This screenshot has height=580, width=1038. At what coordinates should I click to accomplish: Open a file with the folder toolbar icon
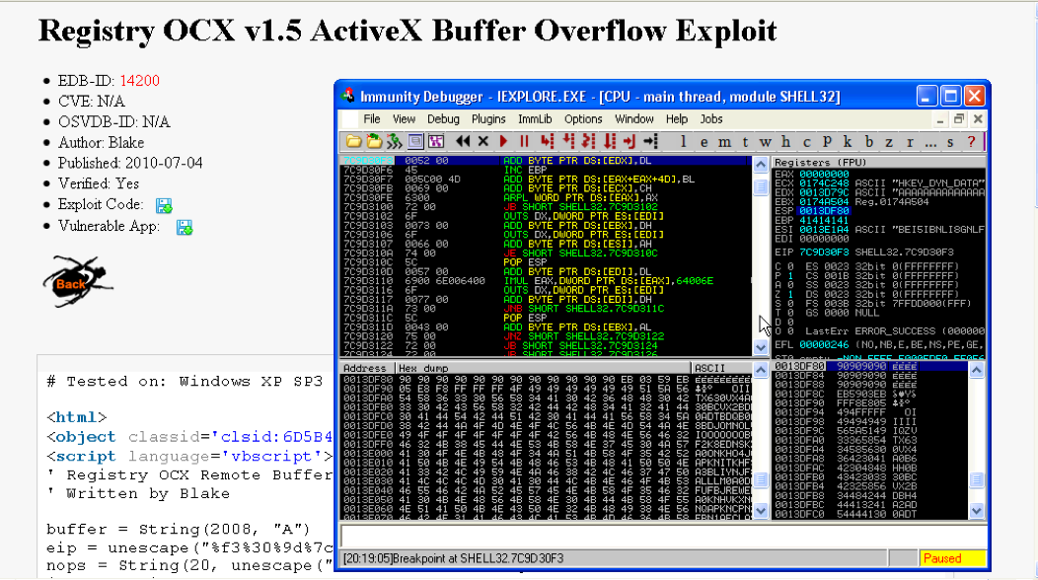pyautogui.click(x=353, y=141)
